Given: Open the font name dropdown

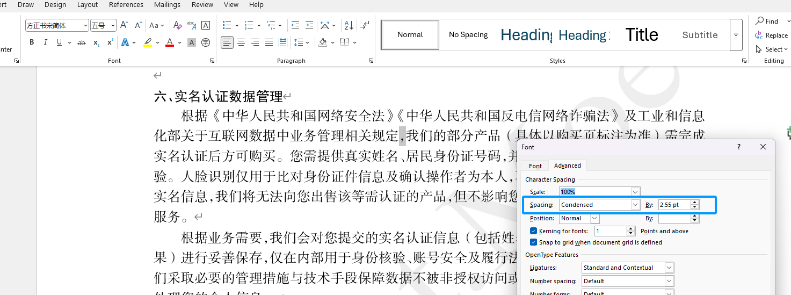Looking at the screenshot, I should (85, 25).
